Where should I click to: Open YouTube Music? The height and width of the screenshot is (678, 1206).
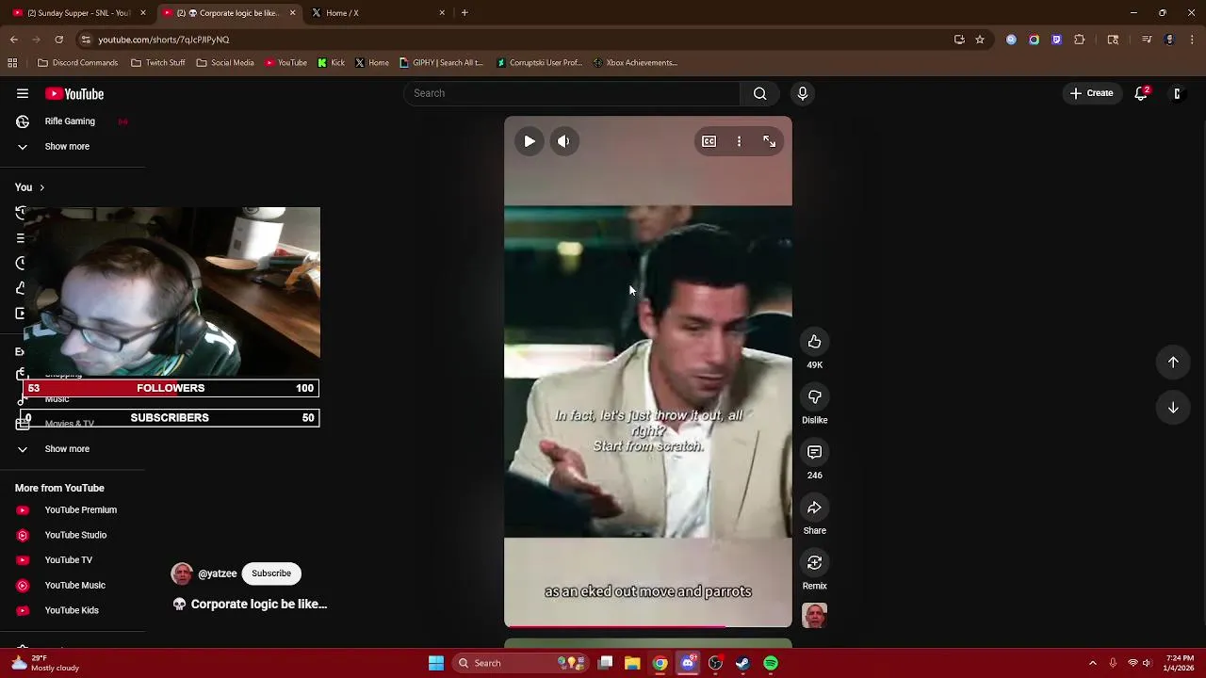[x=73, y=586]
